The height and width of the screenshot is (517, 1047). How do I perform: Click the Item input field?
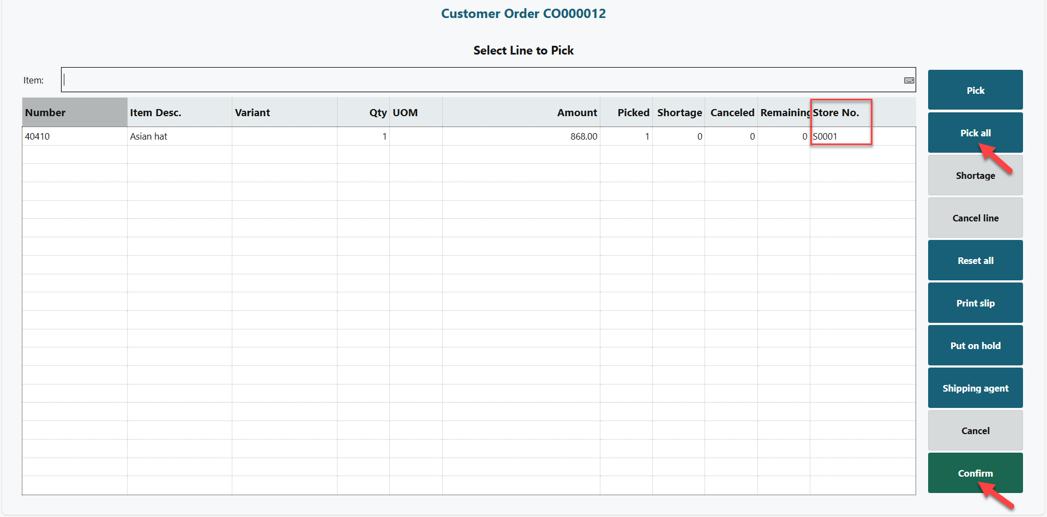click(480, 80)
